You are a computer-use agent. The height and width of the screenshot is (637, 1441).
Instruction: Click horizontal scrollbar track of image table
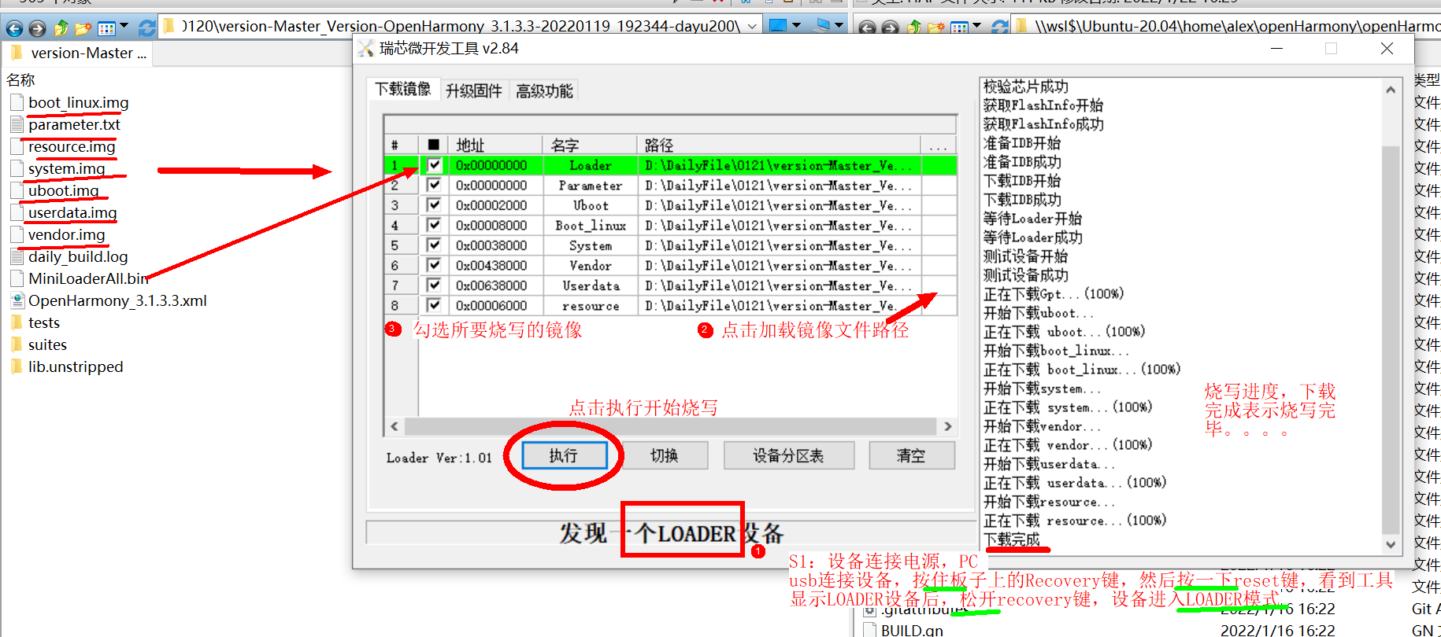(671, 426)
